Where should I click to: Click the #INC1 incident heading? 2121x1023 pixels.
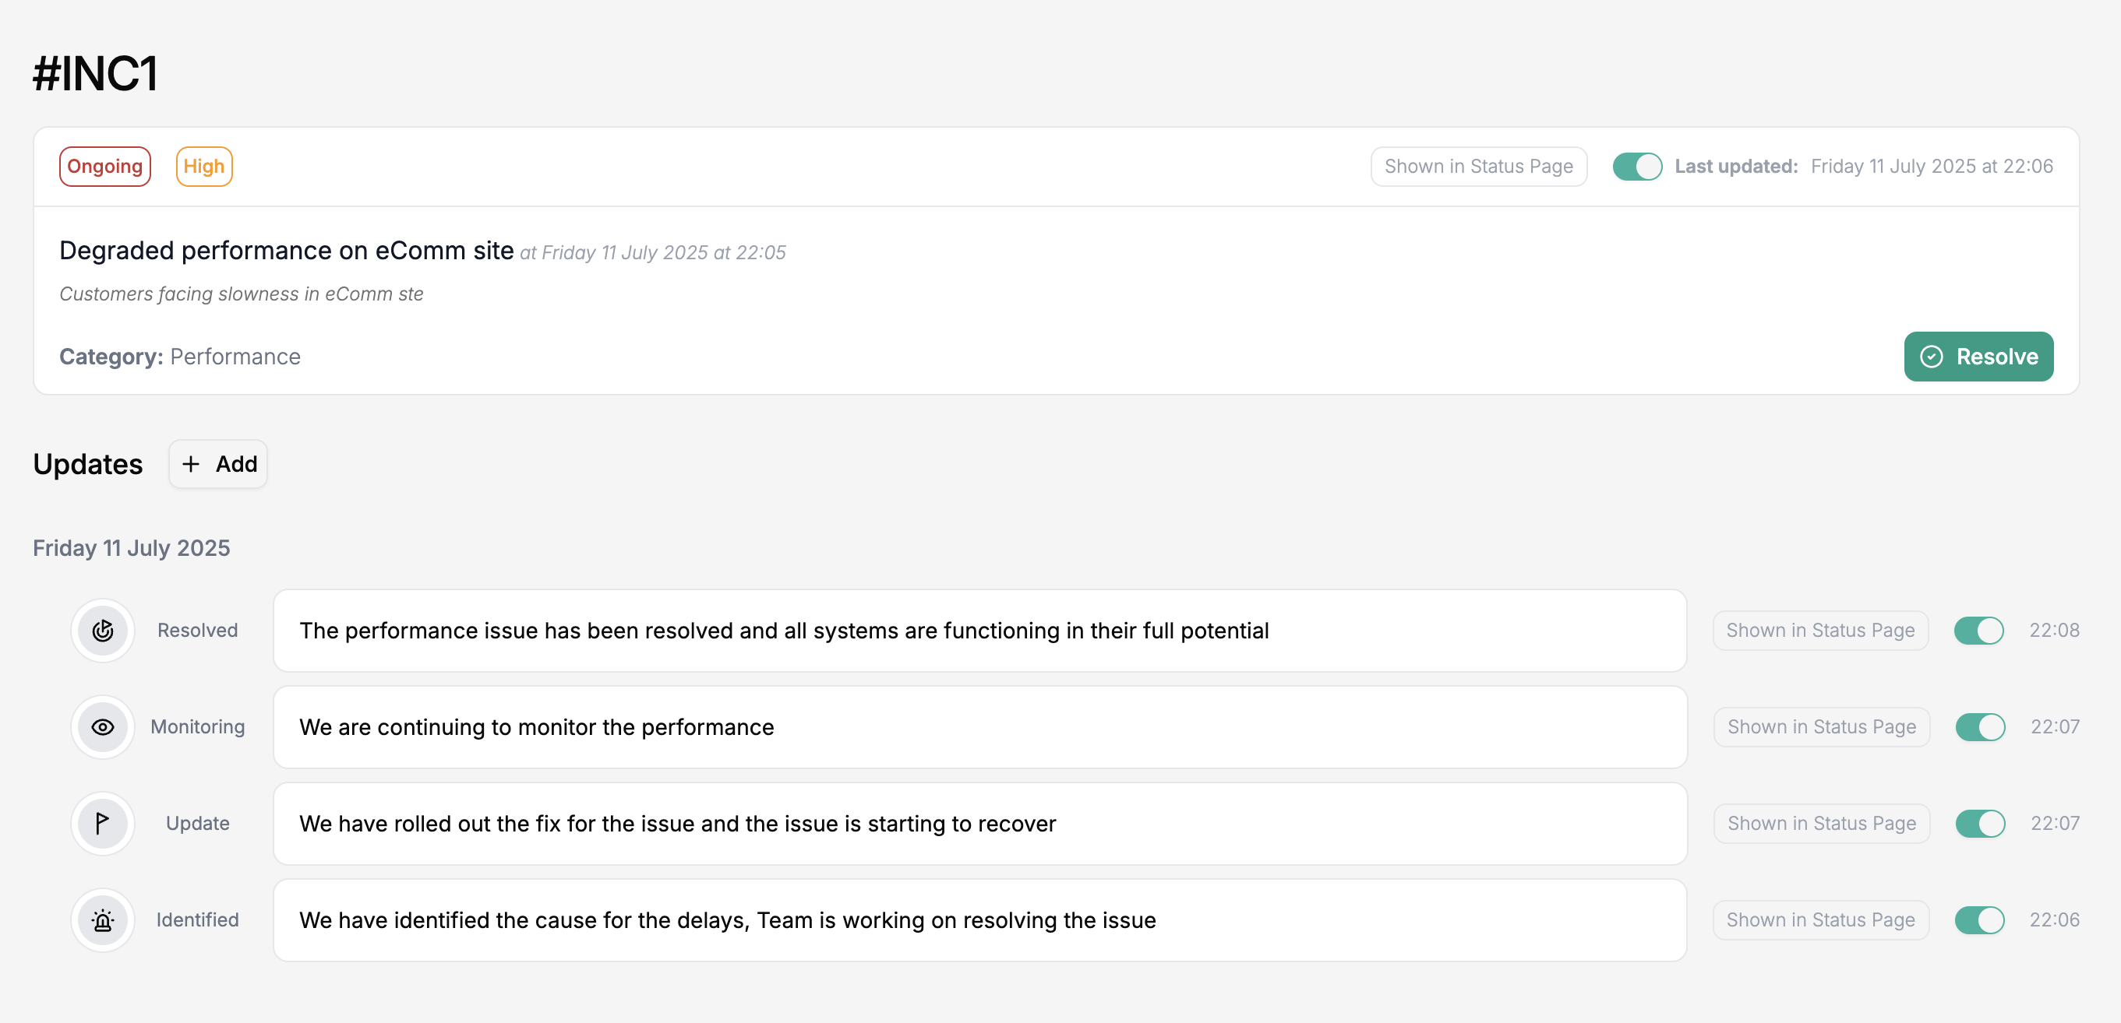coord(96,74)
